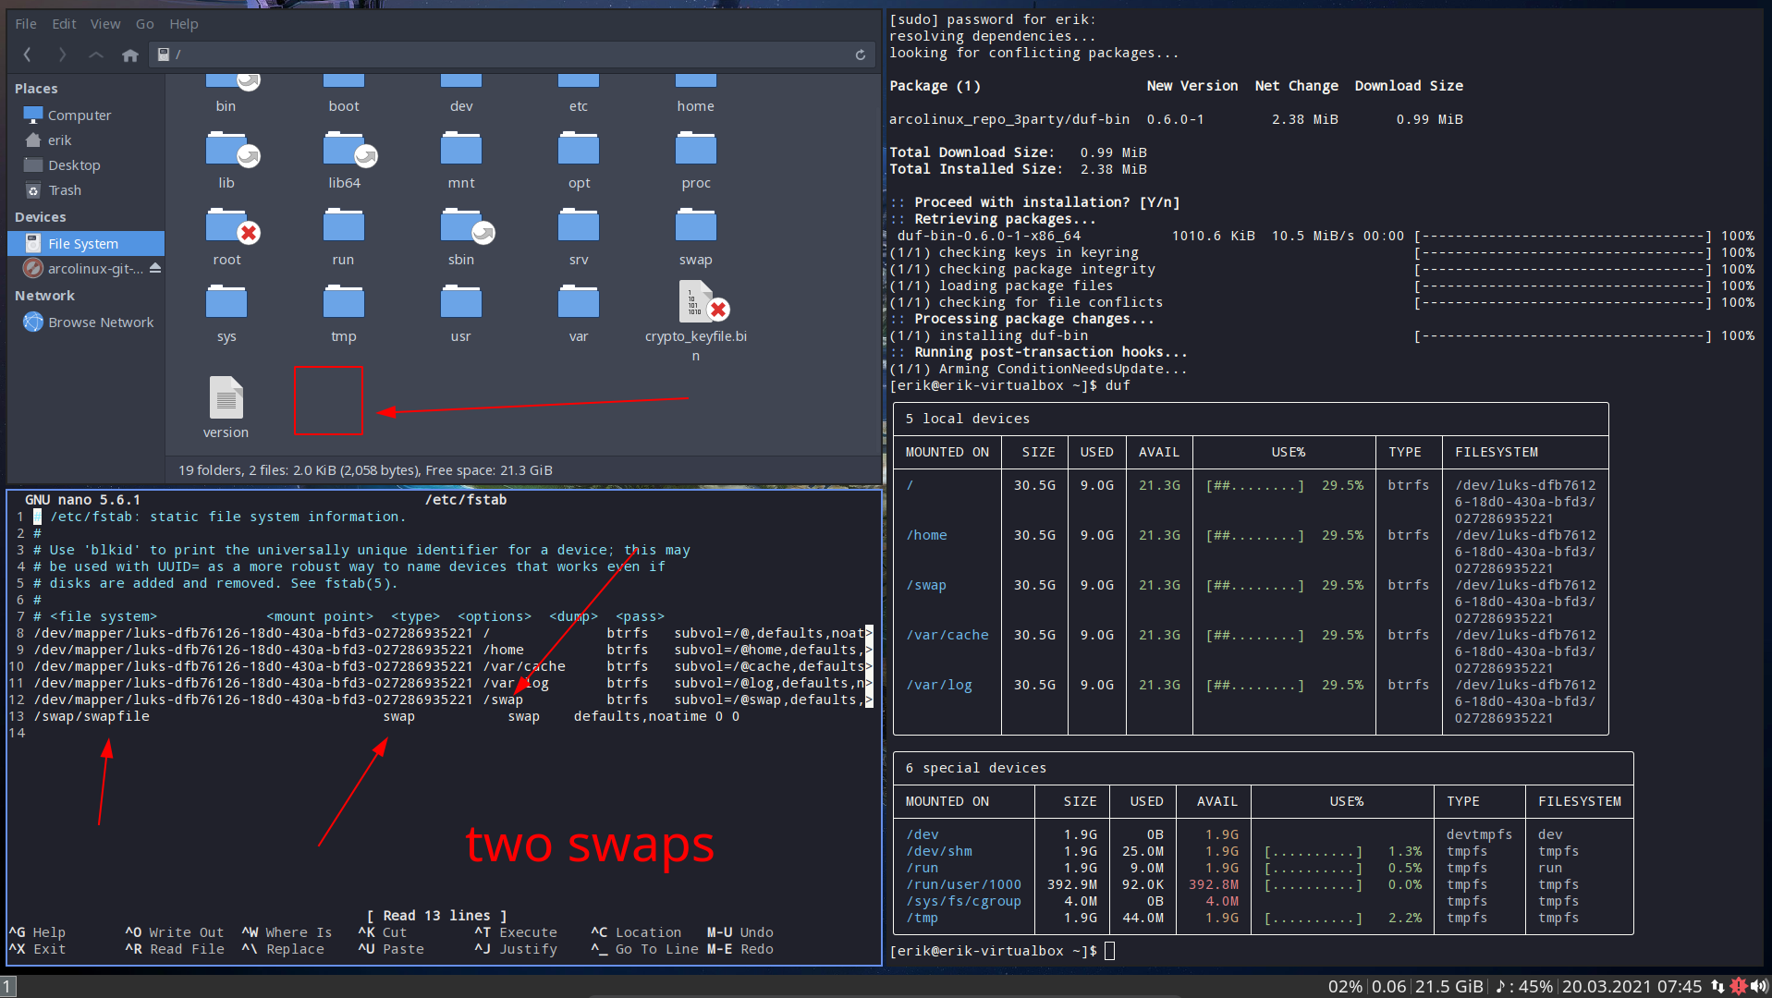Click the network tray icon
Screen dimensions: 1772x998
click(1717, 987)
